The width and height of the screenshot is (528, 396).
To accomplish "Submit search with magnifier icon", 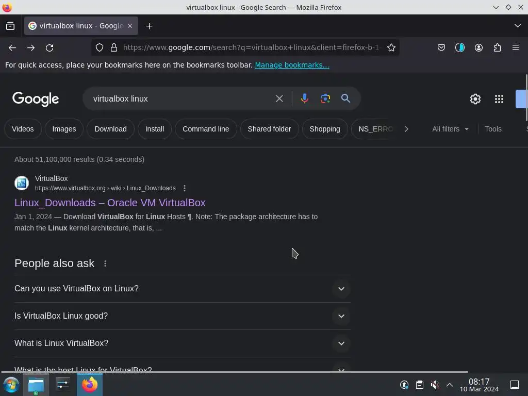I will (x=345, y=98).
